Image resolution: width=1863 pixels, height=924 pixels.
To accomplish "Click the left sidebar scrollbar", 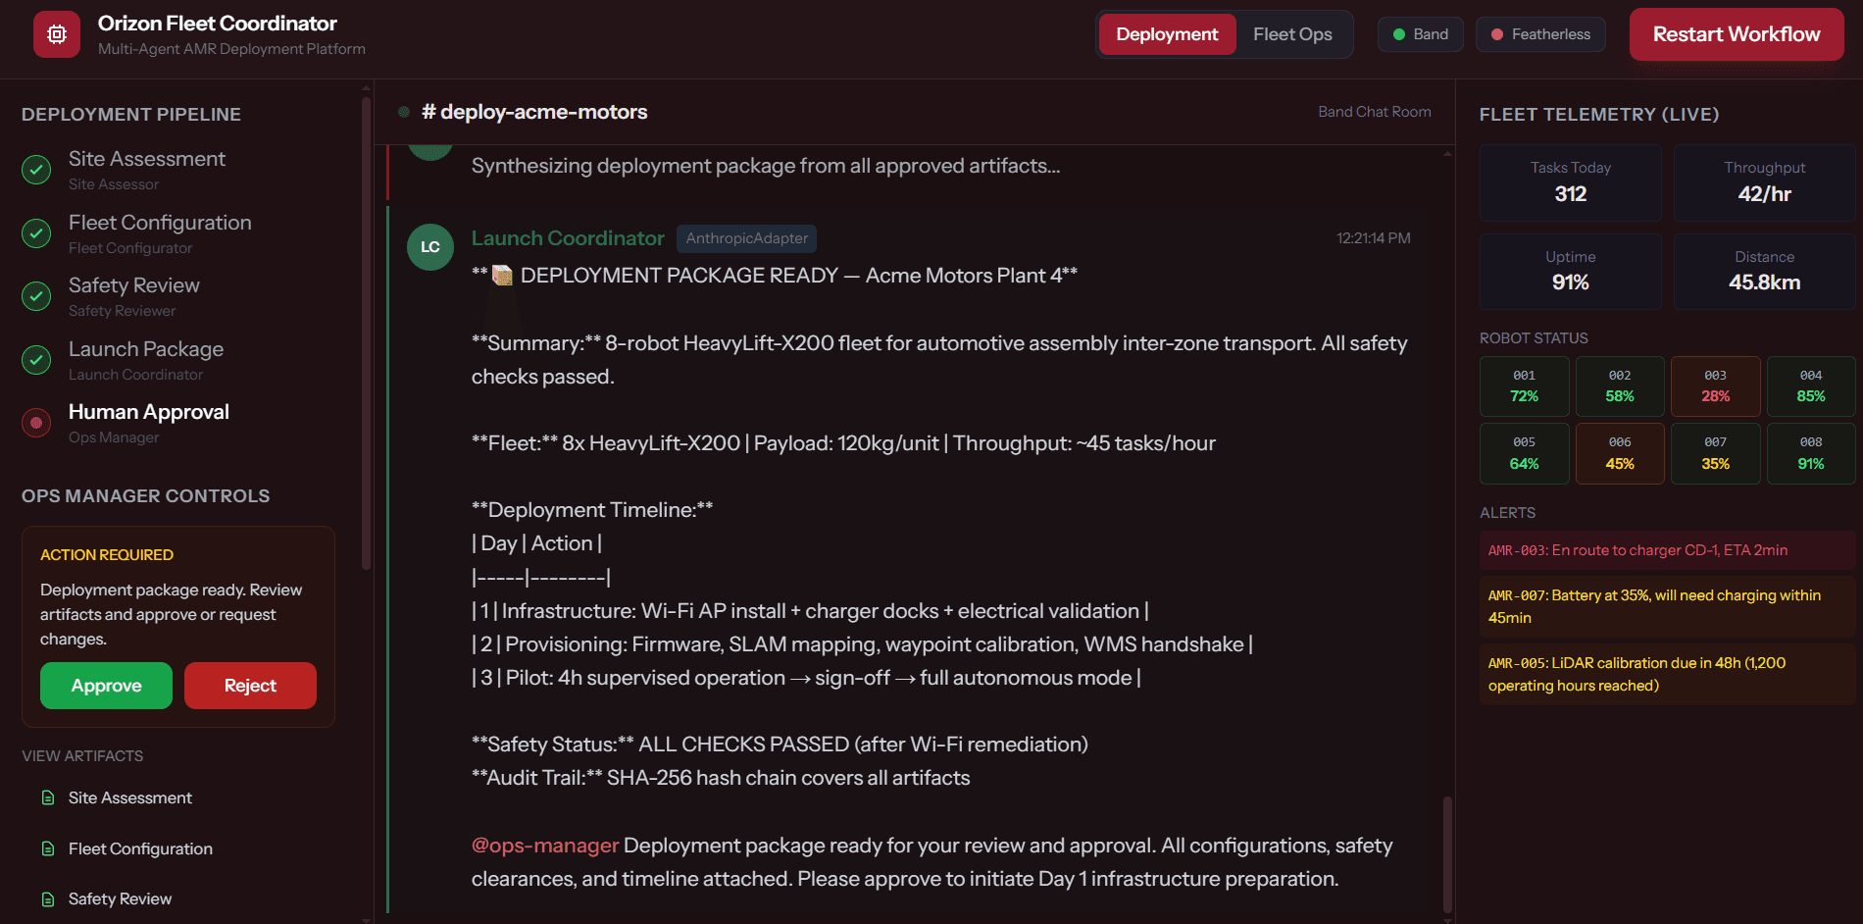I will (x=367, y=333).
